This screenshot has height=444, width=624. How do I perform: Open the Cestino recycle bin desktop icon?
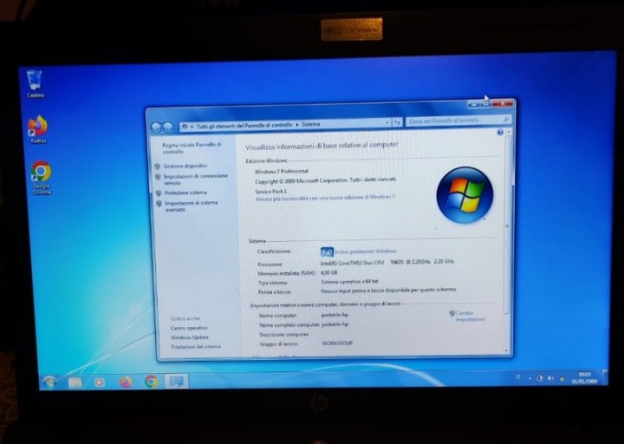click(35, 83)
